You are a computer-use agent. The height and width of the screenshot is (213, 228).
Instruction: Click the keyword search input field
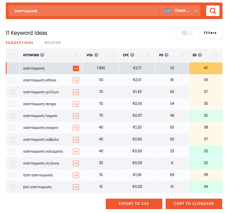coord(83,11)
